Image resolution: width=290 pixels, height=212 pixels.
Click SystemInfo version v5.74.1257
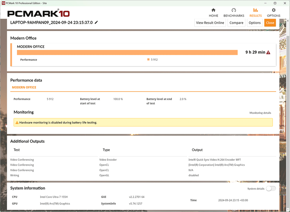click(136, 204)
